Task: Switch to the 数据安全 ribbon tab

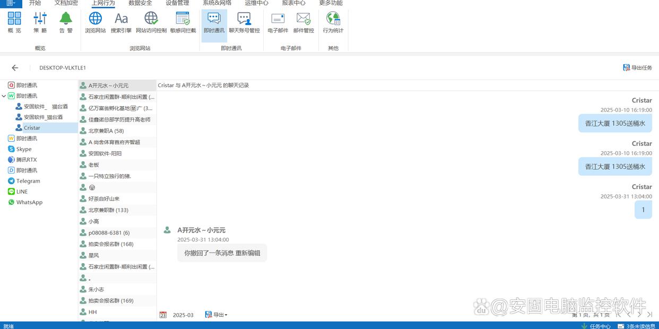Action: click(x=140, y=3)
